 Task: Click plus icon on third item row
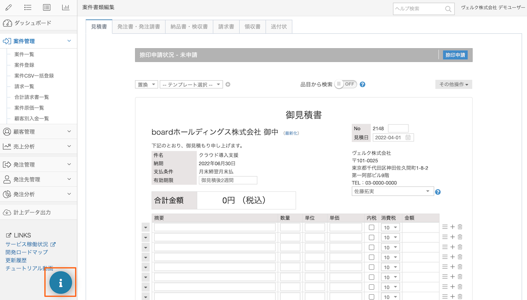452,247
